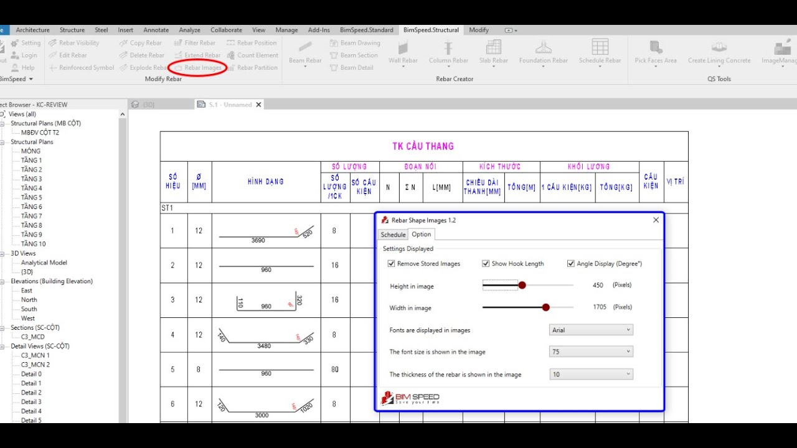Toggle Show Hook Length checkbox

point(486,264)
